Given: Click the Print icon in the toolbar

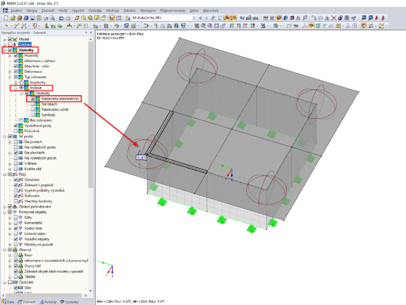Looking at the screenshot, I should point(45,18).
